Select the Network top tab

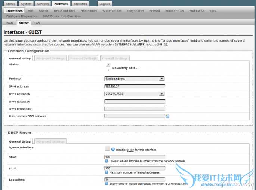[x=61, y=4]
